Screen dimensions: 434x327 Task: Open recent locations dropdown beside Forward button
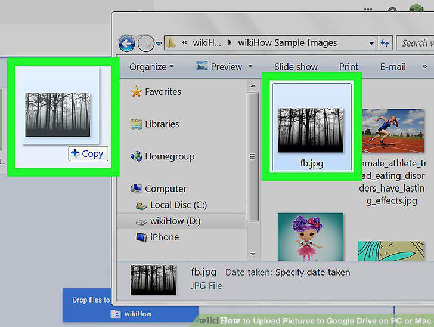tap(159, 44)
